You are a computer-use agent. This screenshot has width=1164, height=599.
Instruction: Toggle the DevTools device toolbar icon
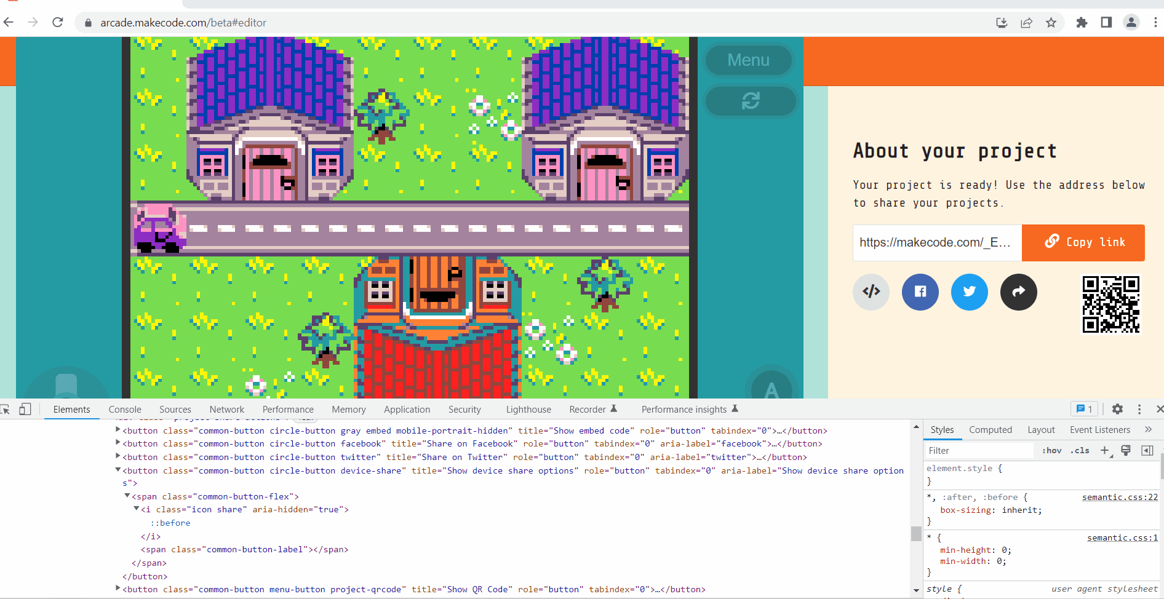point(25,410)
